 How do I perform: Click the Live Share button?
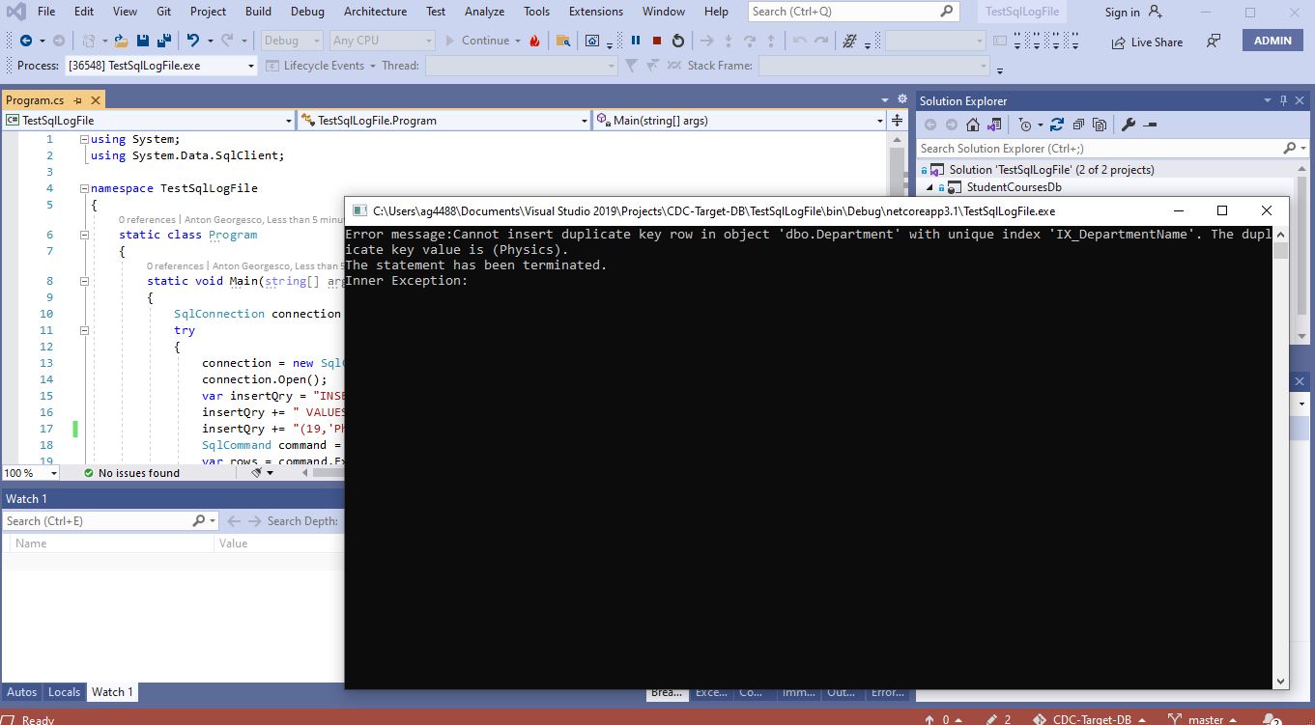coord(1147,42)
